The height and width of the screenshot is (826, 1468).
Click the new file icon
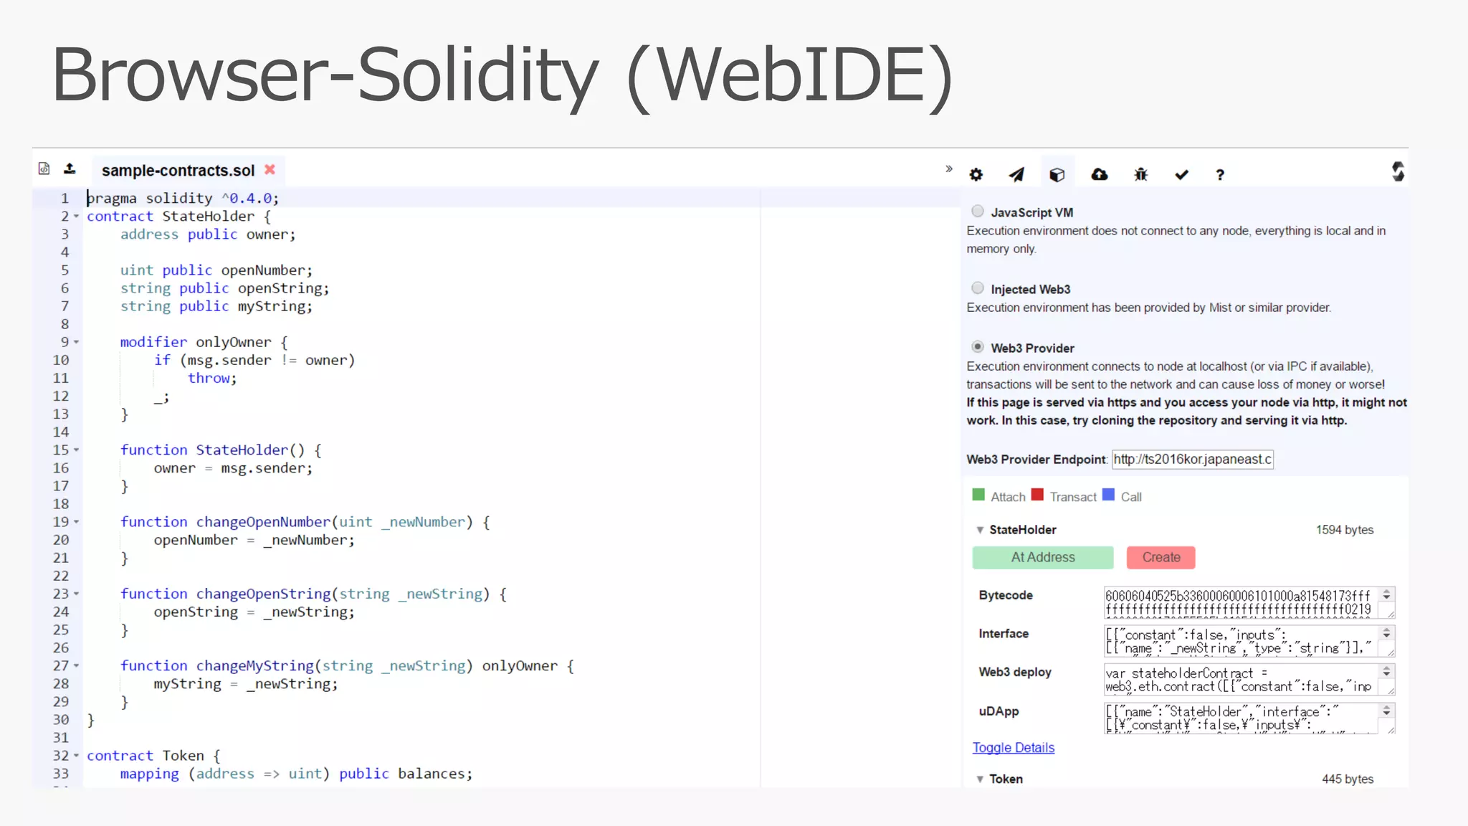[44, 168]
